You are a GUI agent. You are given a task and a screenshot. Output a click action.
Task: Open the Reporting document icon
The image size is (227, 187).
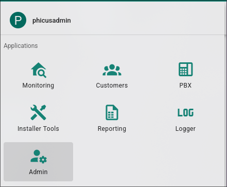pyautogui.click(x=112, y=112)
